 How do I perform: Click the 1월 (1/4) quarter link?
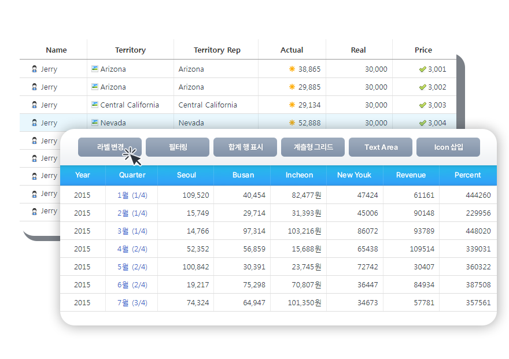132,195
